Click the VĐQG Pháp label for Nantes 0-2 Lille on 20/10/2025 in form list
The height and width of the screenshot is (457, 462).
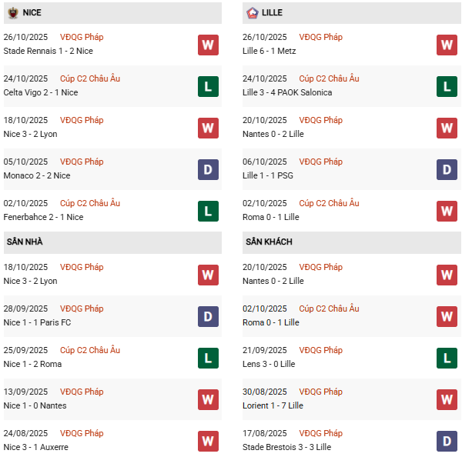[x=320, y=120]
